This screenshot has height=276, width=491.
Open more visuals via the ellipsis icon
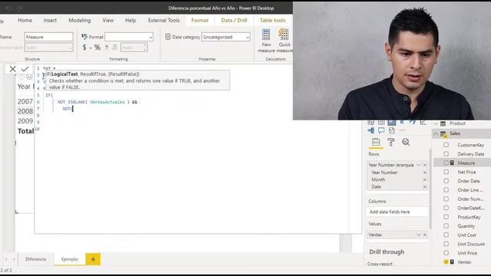[x=402, y=130]
